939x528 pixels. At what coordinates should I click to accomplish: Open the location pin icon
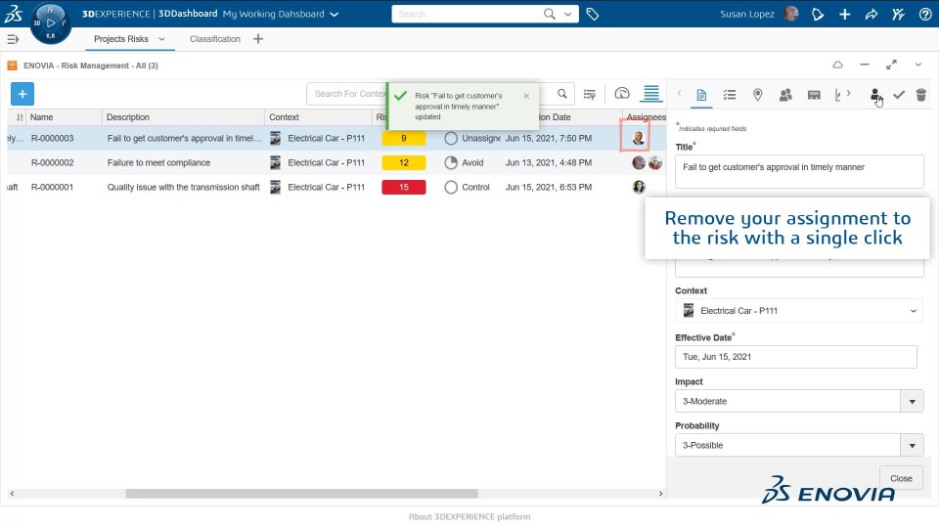click(757, 95)
